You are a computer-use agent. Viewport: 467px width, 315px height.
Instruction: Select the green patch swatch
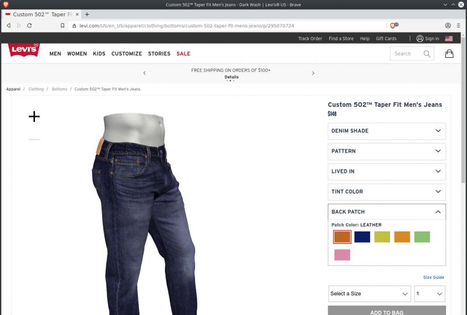pos(422,237)
